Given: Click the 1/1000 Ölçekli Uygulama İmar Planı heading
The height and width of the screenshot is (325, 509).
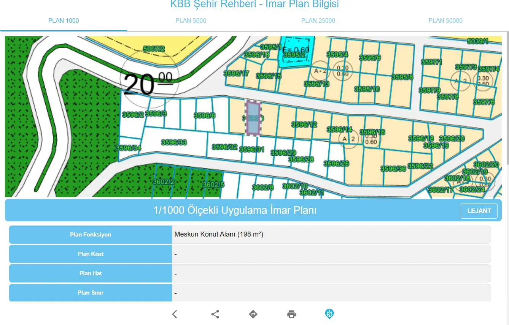Looking at the screenshot, I should pos(235,210).
